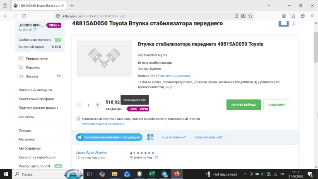The height and width of the screenshot is (179, 318).
Task: Open Разбор авто по VIN
Action: [x=34, y=166]
